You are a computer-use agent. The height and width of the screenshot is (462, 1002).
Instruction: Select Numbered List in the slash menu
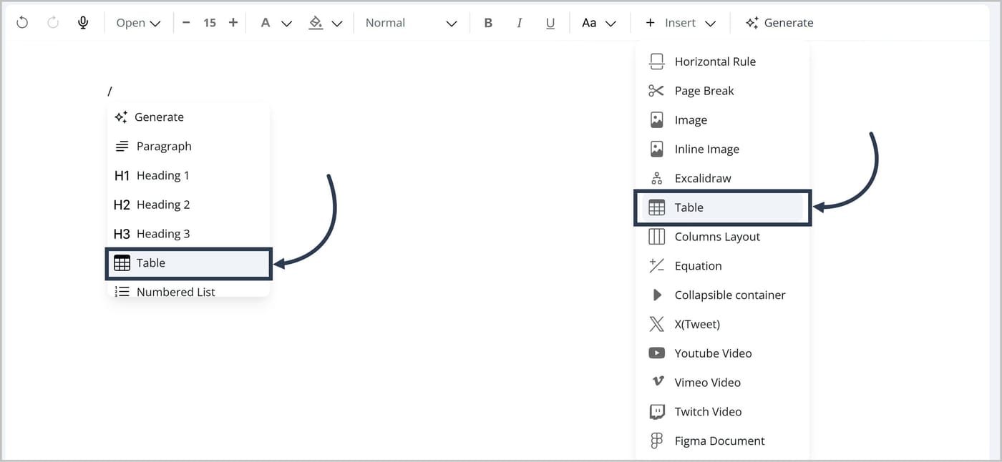[x=188, y=290]
